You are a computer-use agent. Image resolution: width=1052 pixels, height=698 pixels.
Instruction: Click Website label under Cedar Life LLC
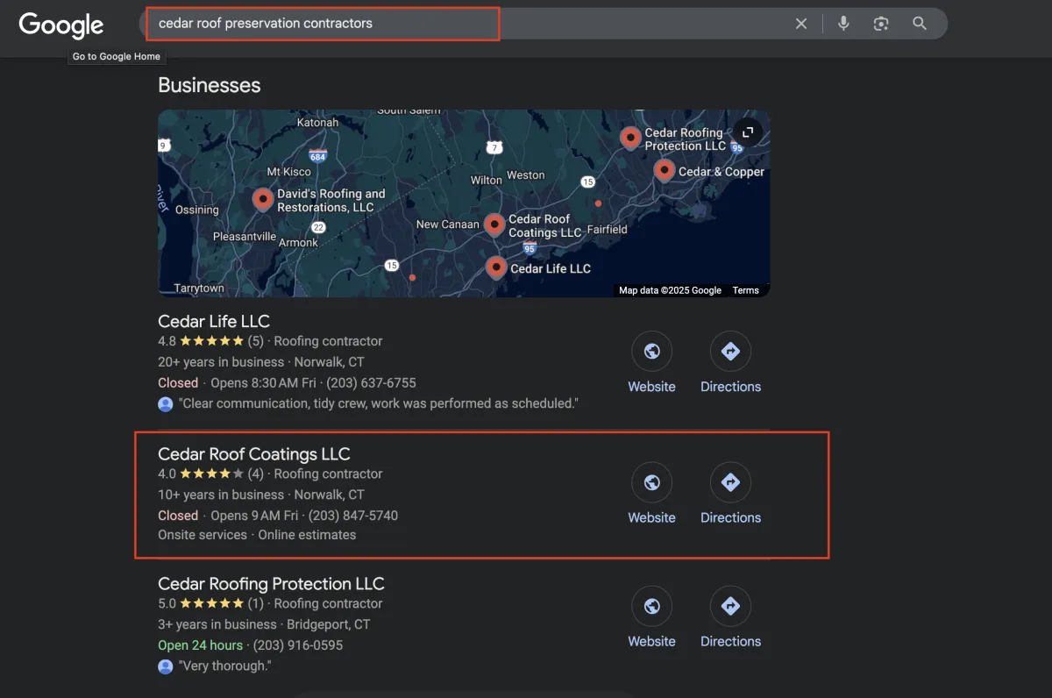coord(651,387)
